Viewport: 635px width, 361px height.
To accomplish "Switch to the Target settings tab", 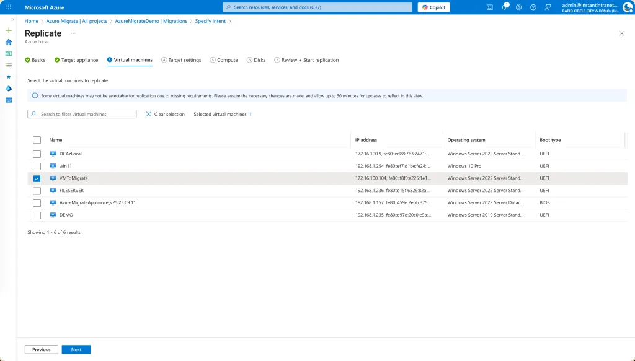I will point(181,60).
